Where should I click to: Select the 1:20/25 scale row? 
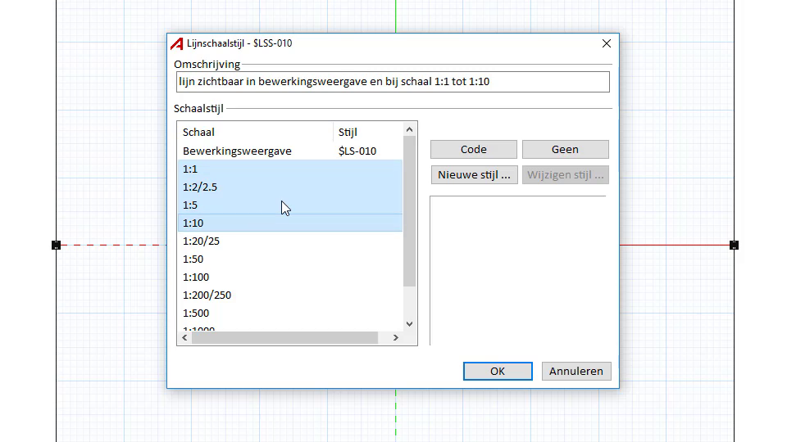click(202, 241)
